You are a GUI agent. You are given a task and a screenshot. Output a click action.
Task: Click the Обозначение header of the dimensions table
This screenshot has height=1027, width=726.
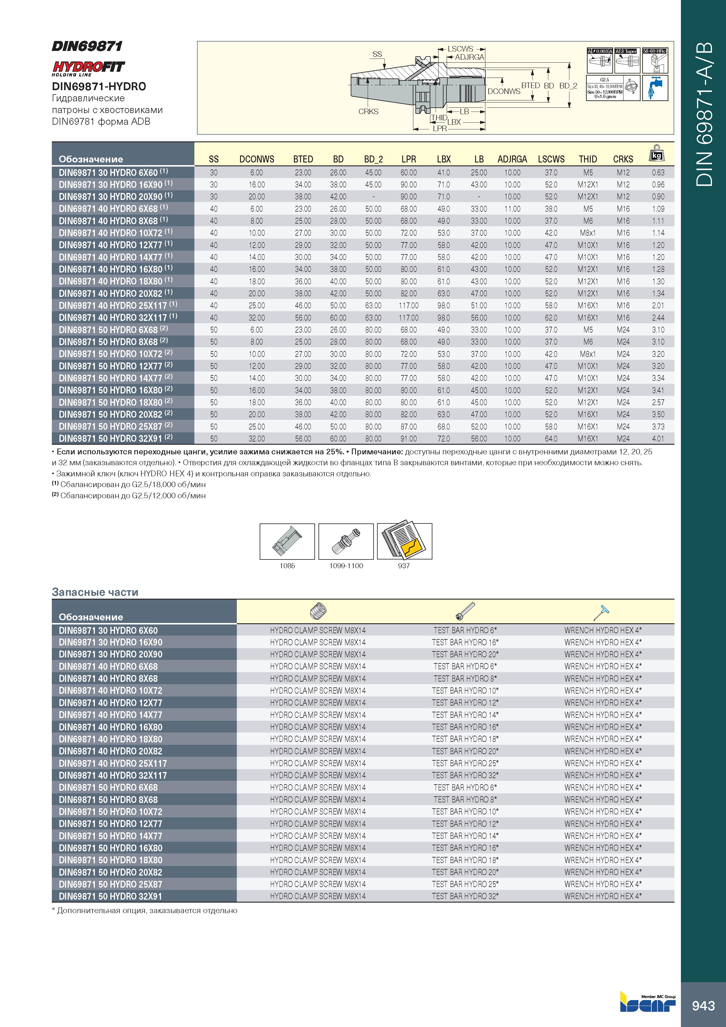91,159
